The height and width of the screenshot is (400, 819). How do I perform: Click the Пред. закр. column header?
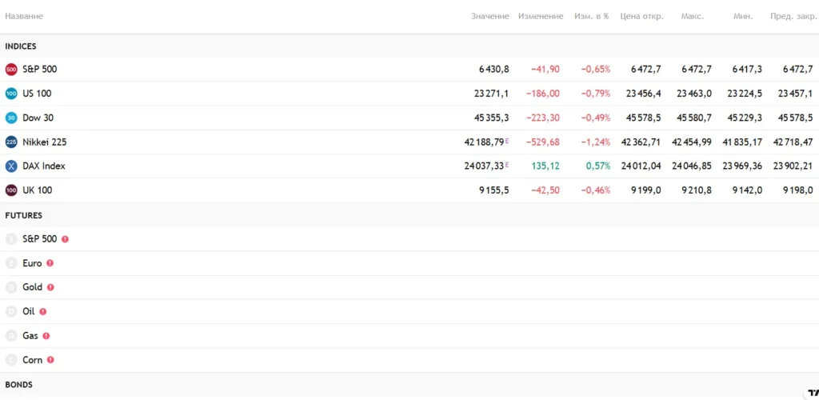(791, 16)
